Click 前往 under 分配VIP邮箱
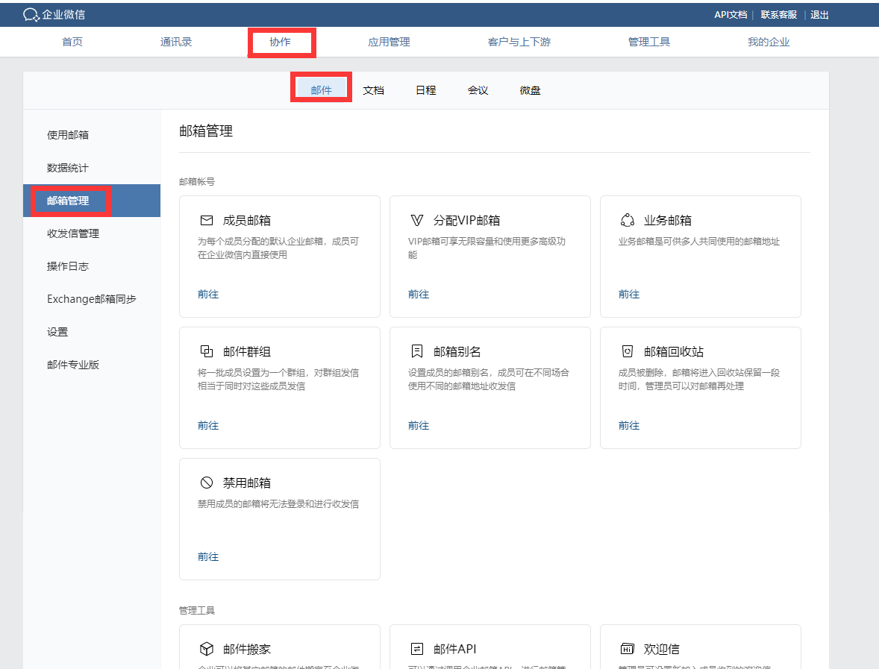879x669 pixels. pos(418,294)
